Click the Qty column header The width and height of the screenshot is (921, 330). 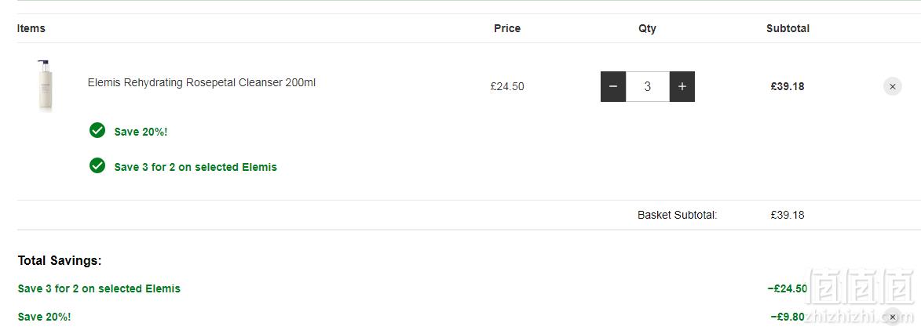click(x=647, y=28)
